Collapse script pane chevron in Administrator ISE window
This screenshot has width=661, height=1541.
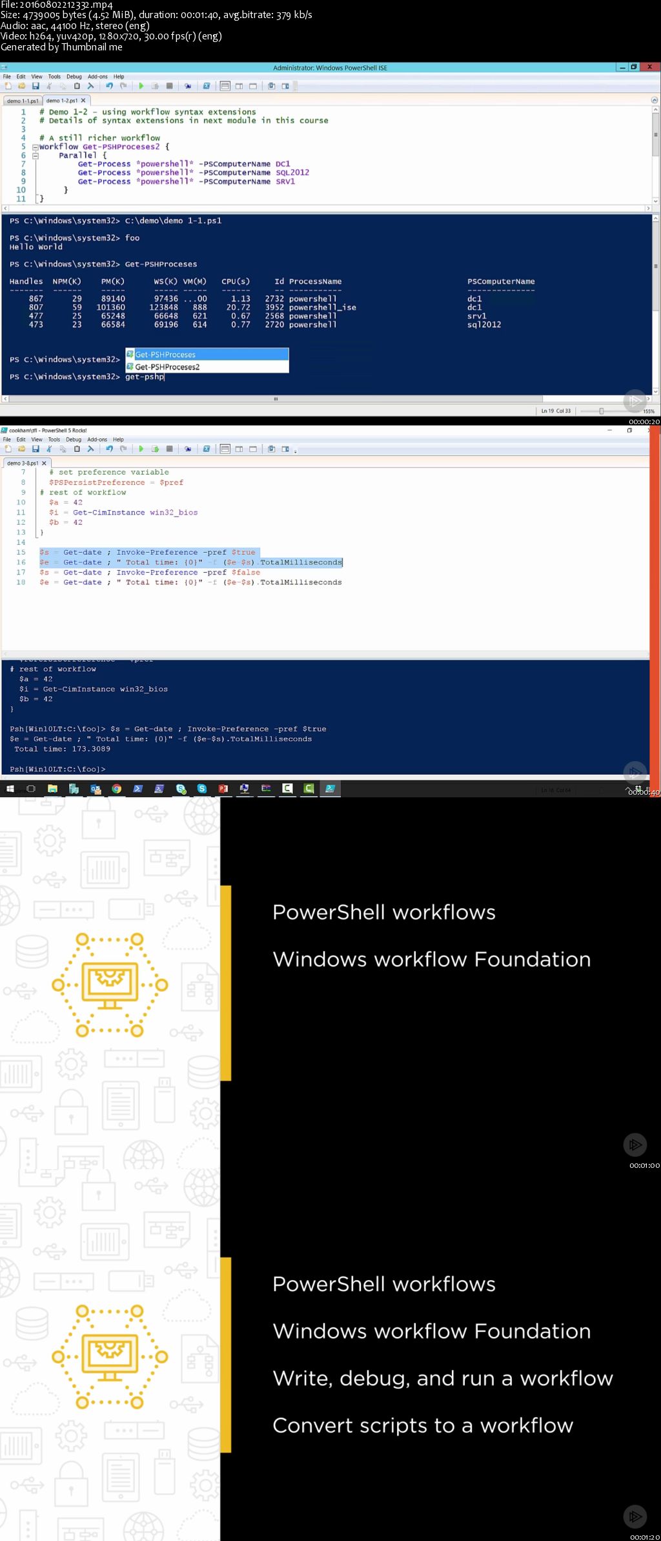(655, 100)
